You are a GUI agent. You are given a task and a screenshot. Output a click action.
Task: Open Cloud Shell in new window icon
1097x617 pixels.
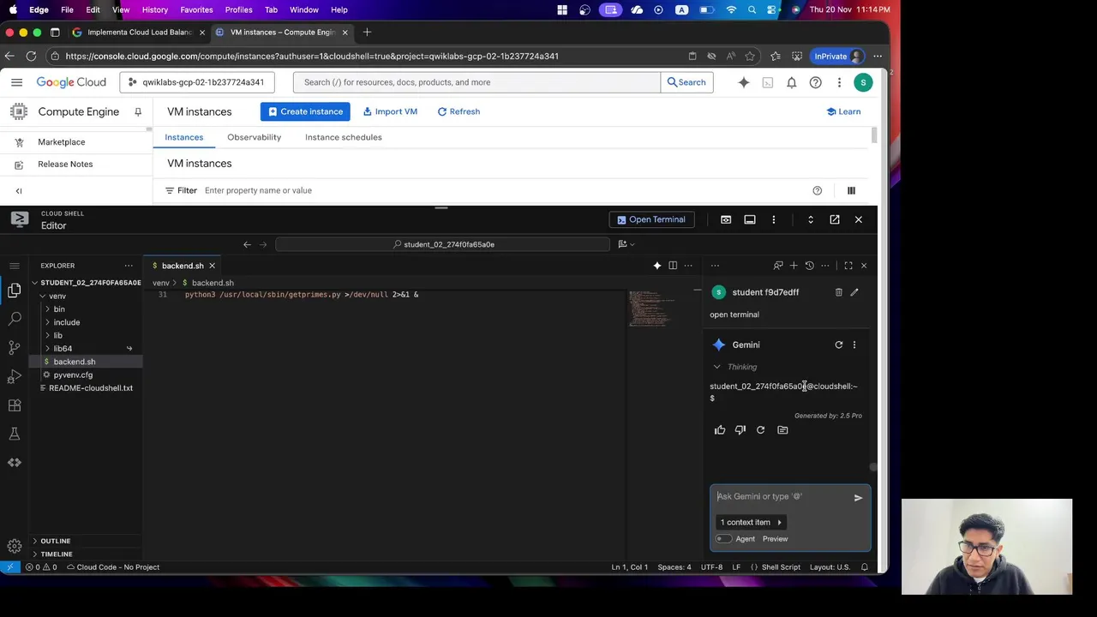pyautogui.click(x=835, y=219)
